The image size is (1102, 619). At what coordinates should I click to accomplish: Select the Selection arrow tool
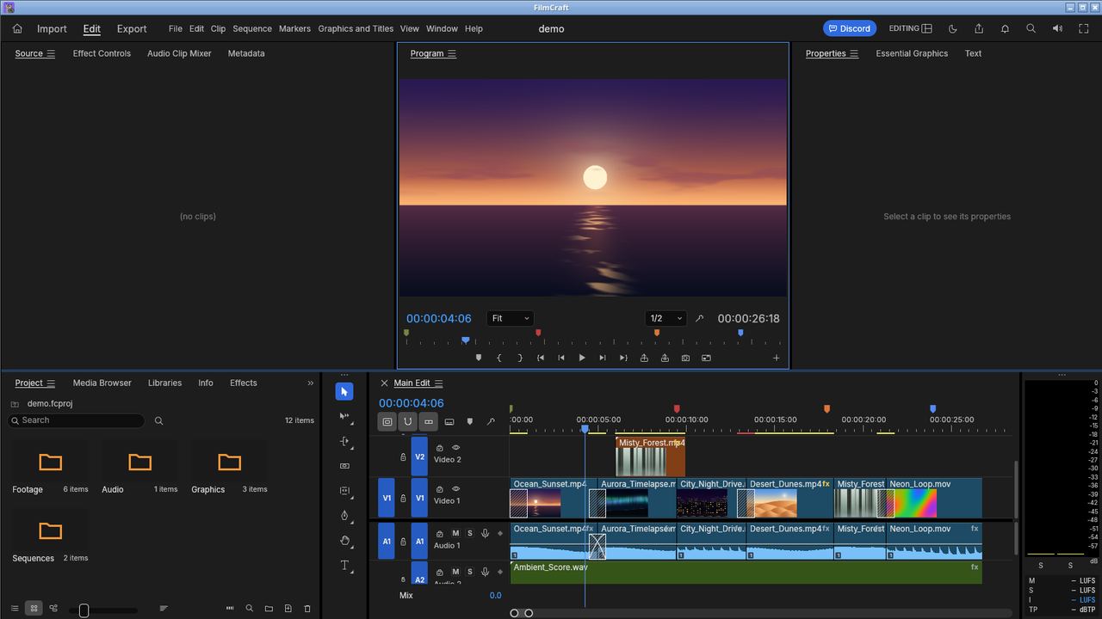click(x=344, y=392)
